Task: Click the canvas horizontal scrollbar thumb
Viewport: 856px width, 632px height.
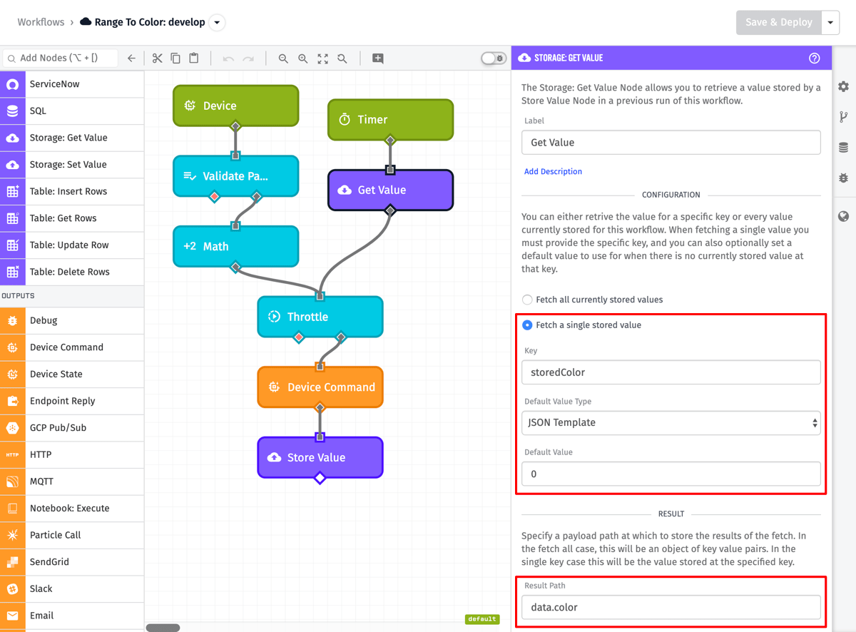Action: pos(163,628)
